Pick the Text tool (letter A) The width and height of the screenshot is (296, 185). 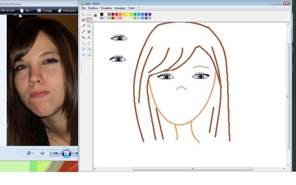pos(89,38)
